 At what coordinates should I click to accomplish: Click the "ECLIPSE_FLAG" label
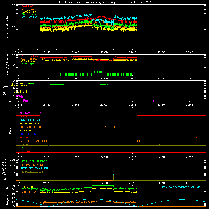28,134
